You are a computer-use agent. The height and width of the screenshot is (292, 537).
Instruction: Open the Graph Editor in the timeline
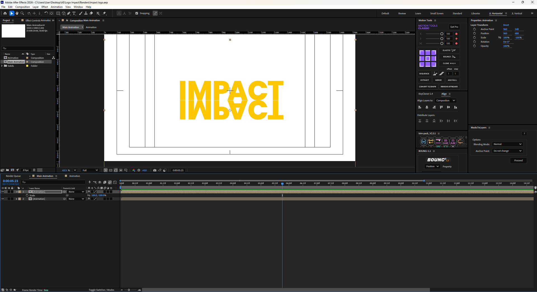(x=115, y=182)
